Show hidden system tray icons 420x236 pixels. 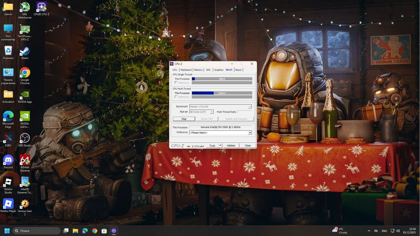369,231
